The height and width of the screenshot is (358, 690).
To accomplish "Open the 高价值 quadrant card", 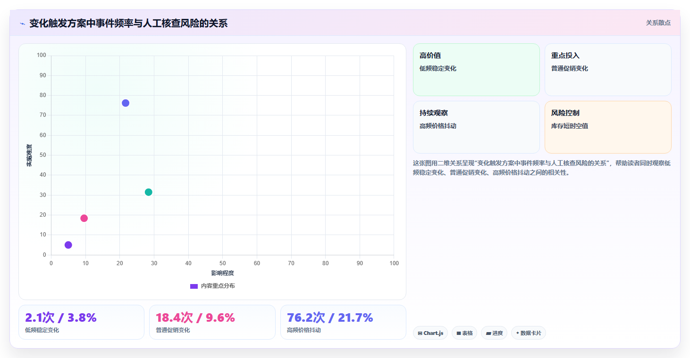I will click(x=476, y=70).
